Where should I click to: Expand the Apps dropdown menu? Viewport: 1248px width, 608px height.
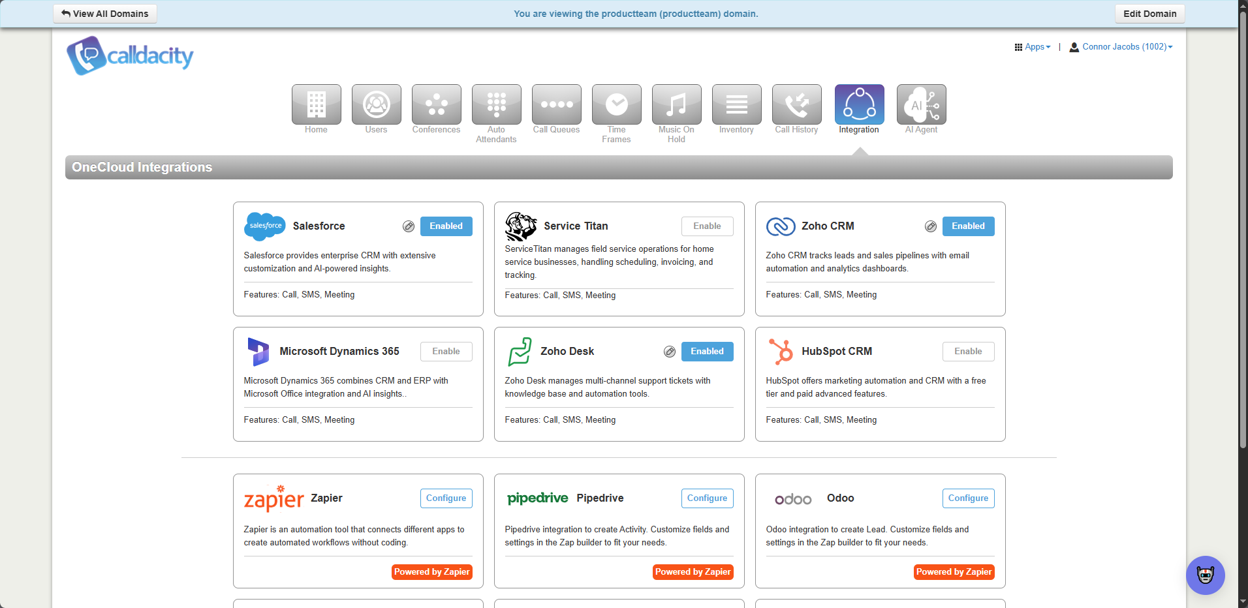[x=1033, y=47]
